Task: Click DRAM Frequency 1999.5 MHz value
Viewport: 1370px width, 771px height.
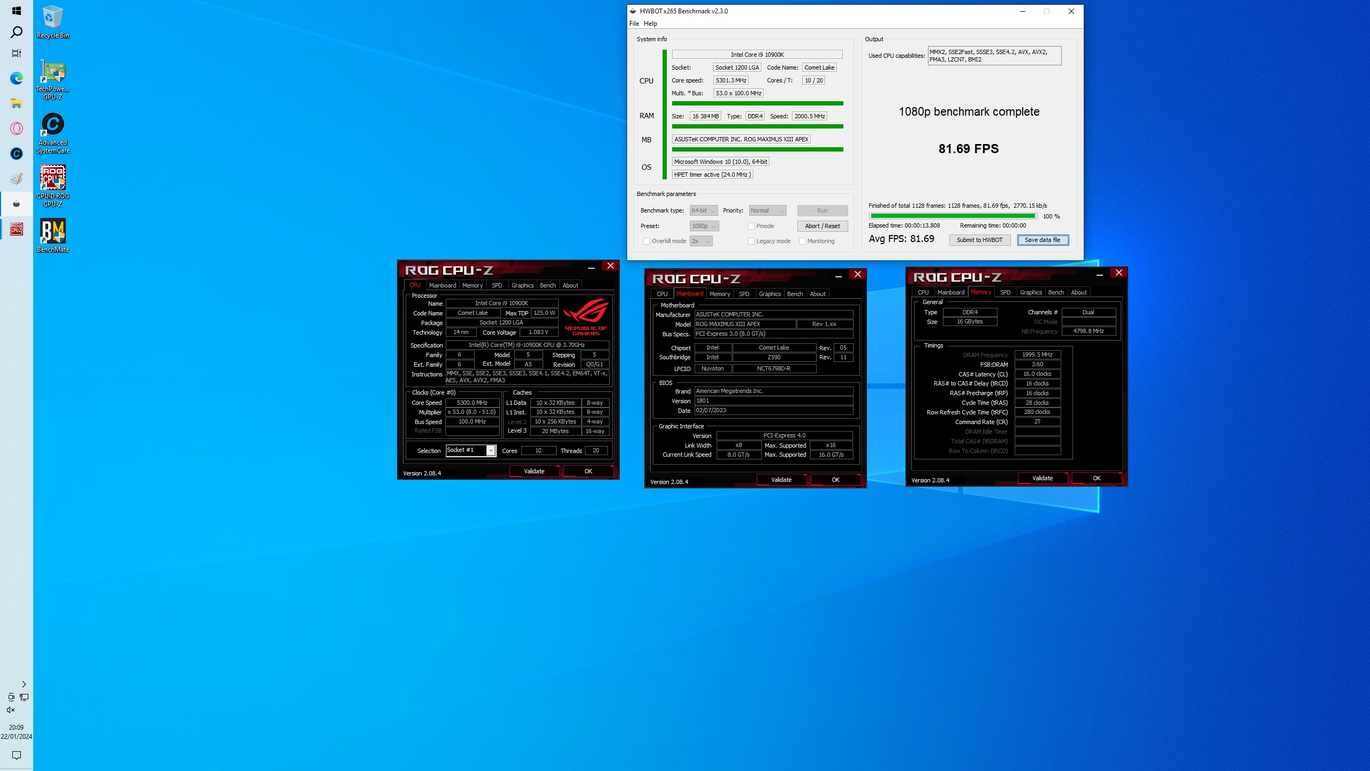Action: 1037,354
